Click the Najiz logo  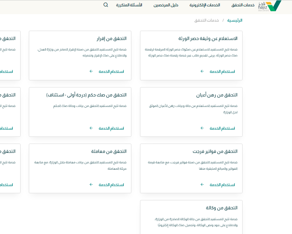pyautogui.click(x=270, y=6)
